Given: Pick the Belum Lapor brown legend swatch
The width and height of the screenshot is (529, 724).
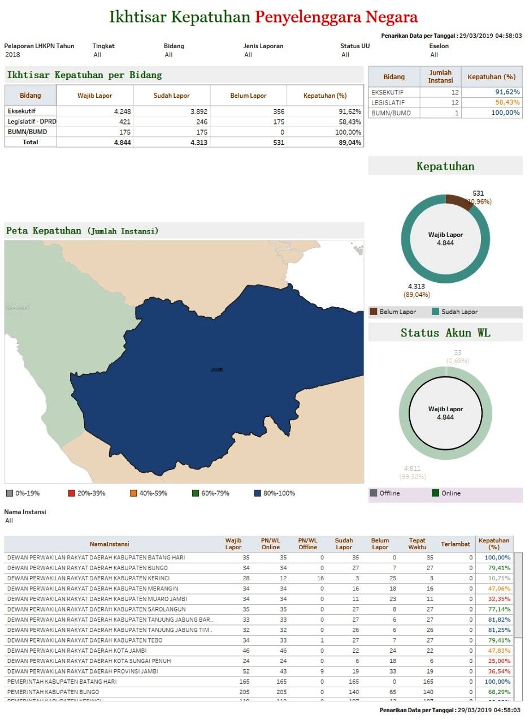Looking at the screenshot, I should [373, 312].
